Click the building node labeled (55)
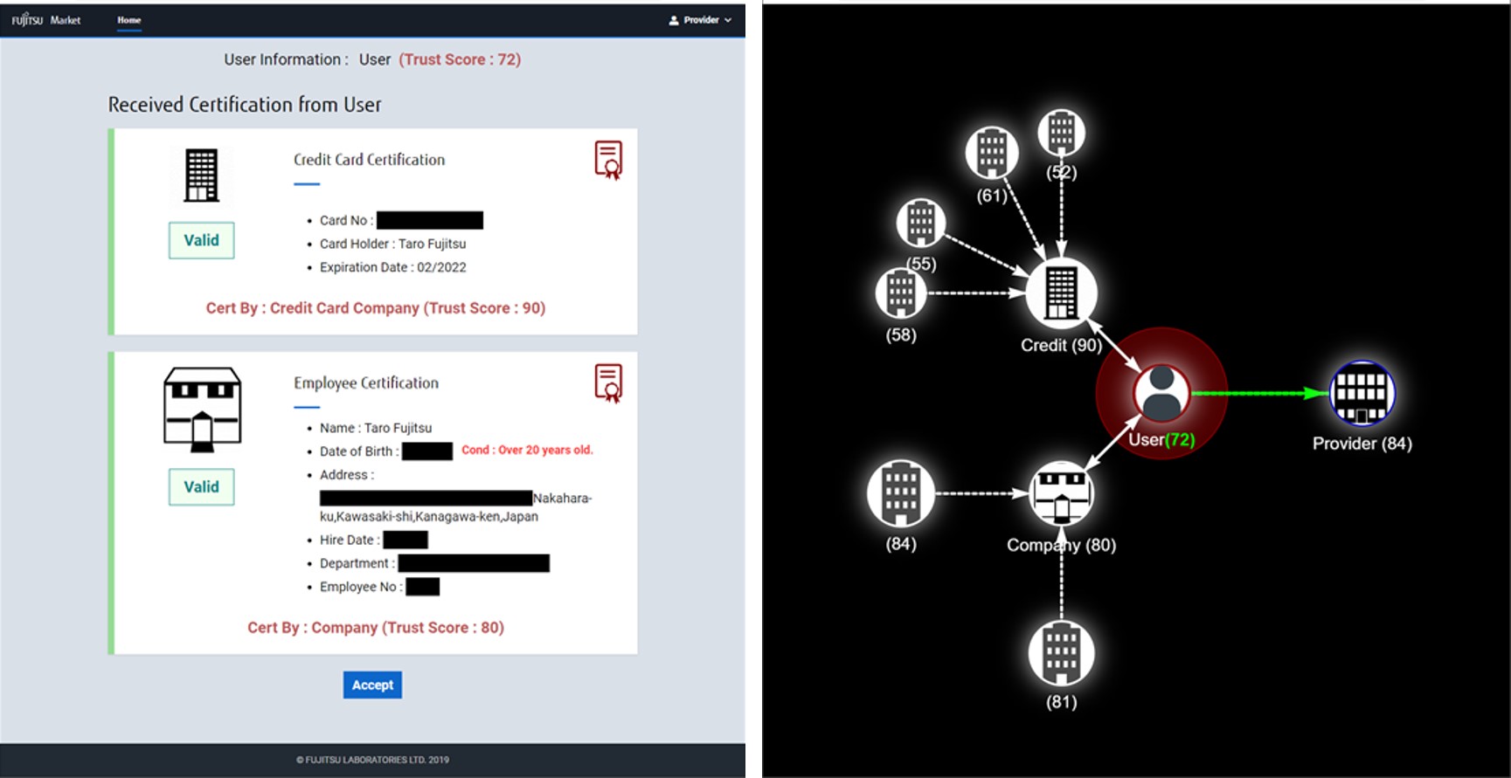The image size is (1511, 778). tap(921, 223)
